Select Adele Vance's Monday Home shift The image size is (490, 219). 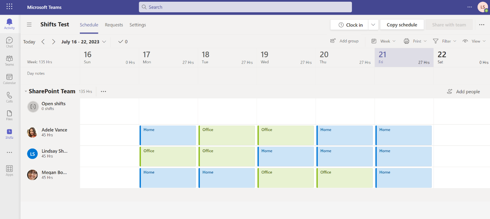(168, 135)
